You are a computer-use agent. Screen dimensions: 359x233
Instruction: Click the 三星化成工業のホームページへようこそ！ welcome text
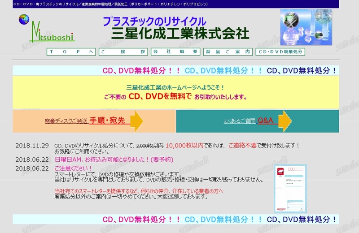coord(175,87)
